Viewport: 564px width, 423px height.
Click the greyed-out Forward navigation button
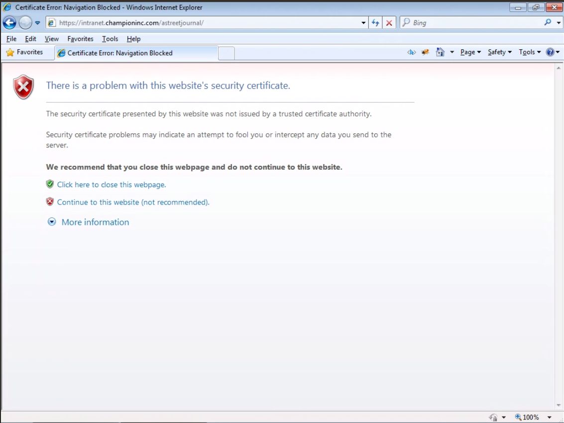tap(25, 23)
